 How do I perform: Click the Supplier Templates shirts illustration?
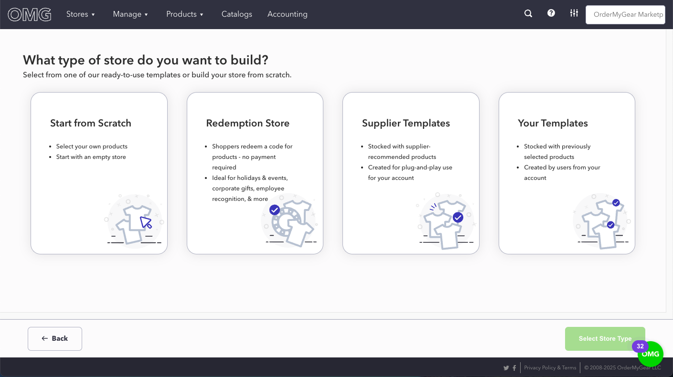(446, 220)
